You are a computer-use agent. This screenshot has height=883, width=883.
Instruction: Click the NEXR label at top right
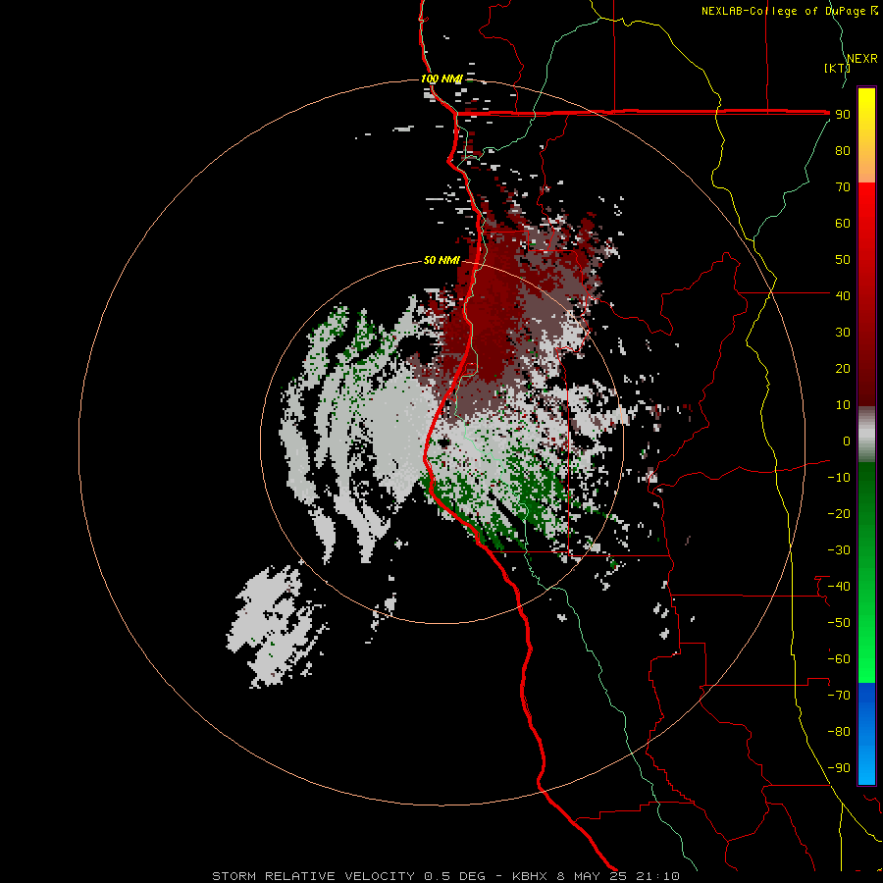point(862,59)
